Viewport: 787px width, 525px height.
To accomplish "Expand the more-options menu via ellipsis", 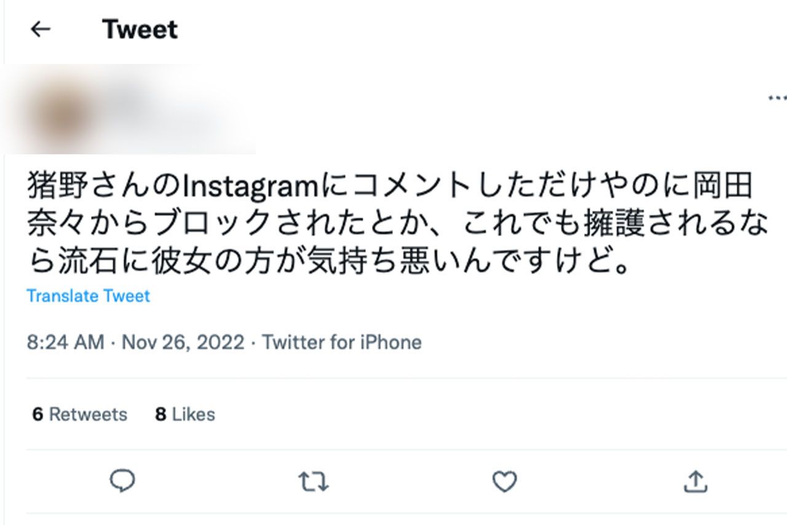I will pyautogui.click(x=778, y=97).
